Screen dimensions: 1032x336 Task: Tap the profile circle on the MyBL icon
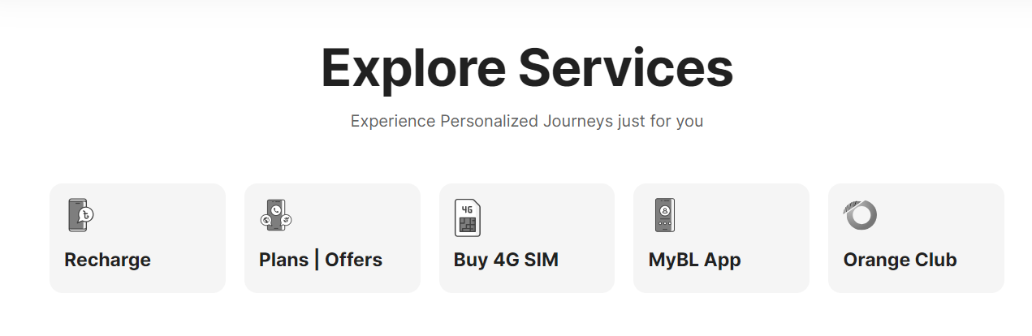[x=665, y=211]
